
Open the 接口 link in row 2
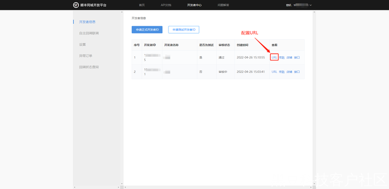coord(297,72)
